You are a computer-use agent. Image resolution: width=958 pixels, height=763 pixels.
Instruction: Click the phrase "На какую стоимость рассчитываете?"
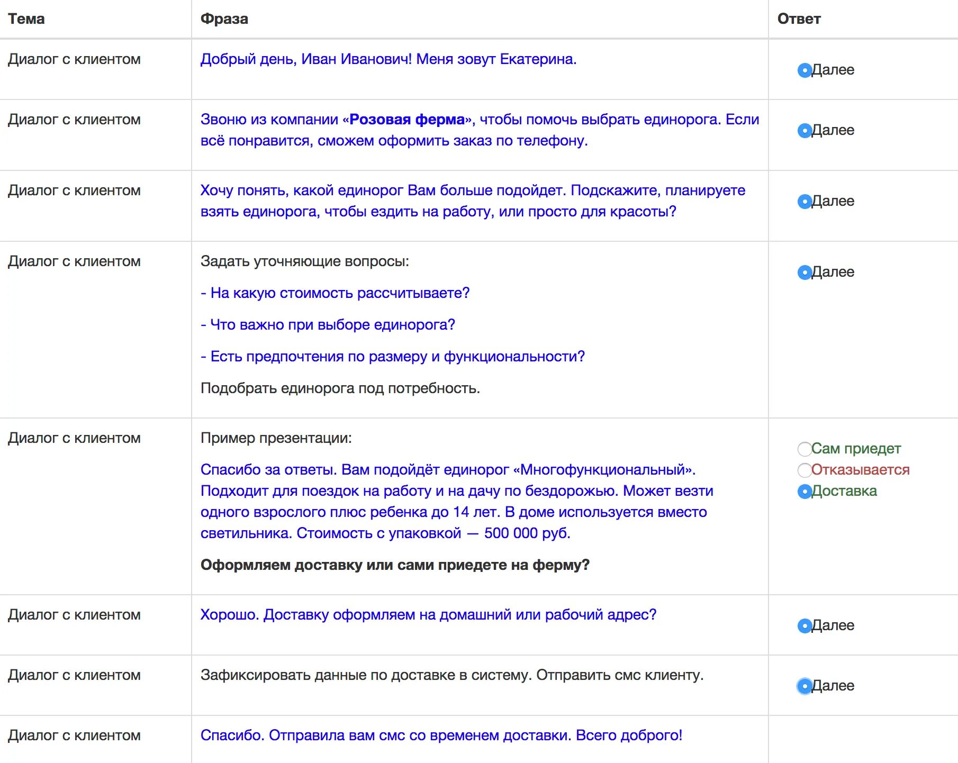(x=340, y=293)
